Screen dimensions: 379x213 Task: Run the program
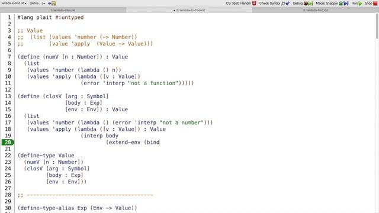click(356, 4)
